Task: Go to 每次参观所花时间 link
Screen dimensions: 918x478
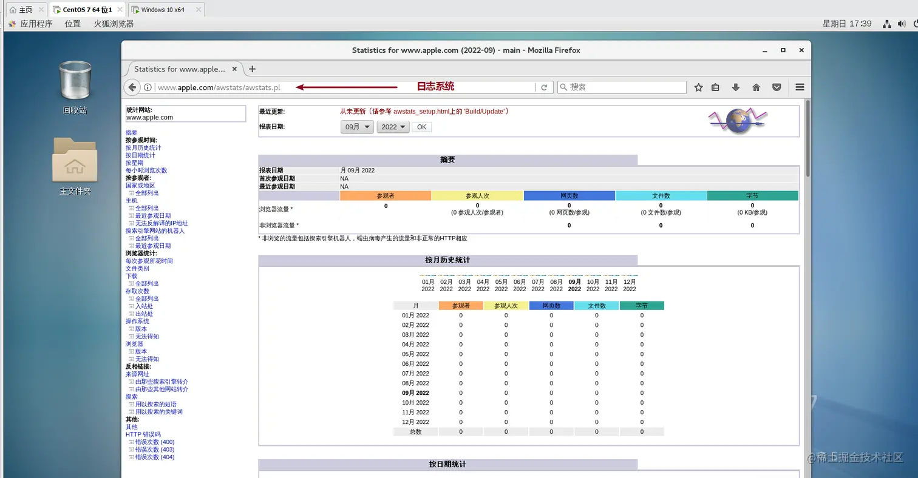Action: [149, 261]
